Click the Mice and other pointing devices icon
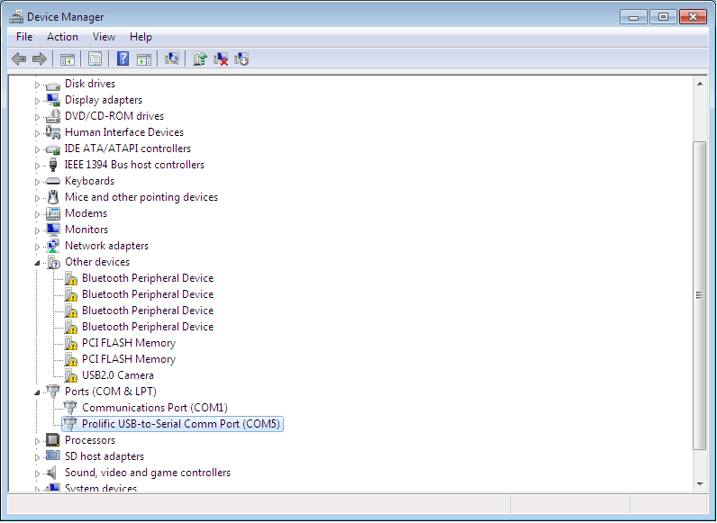 [x=53, y=197]
